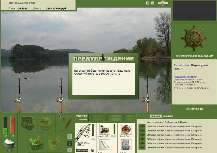This screenshot has height=153, width=217.
Task: Select the bait bag icon
Action: click(126, 145)
